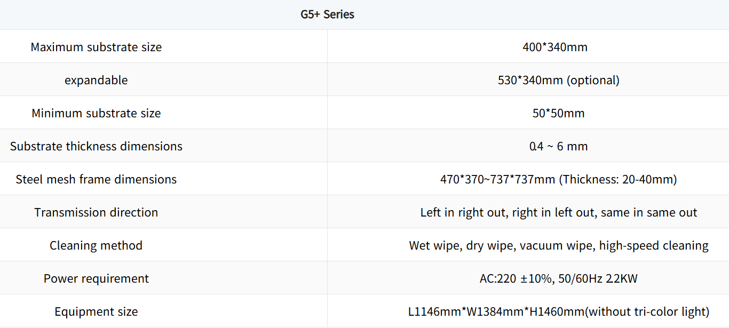Click the 530*340mm (optional) value
This screenshot has height=328, width=729.
[x=558, y=80]
